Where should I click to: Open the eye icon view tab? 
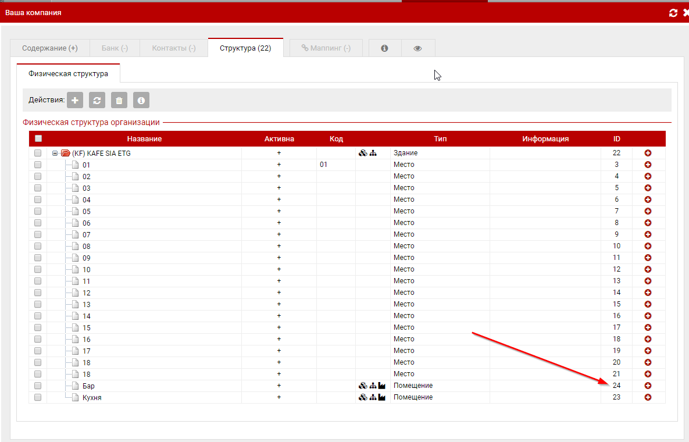tap(417, 48)
